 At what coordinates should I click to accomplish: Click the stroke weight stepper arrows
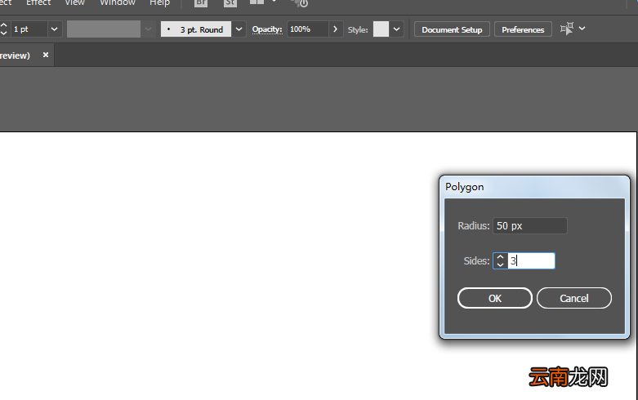click(x=4, y=29)
